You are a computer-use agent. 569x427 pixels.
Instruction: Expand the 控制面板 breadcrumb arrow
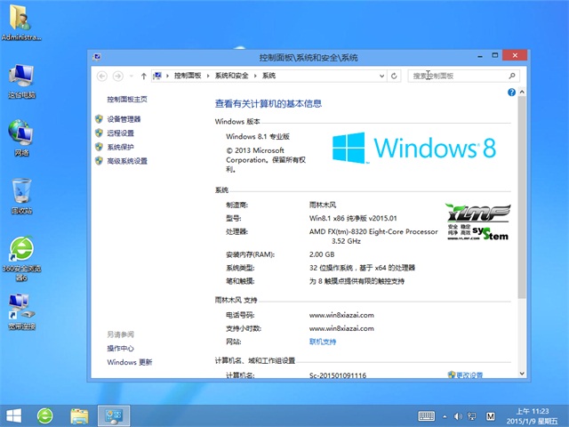(208, 76)
